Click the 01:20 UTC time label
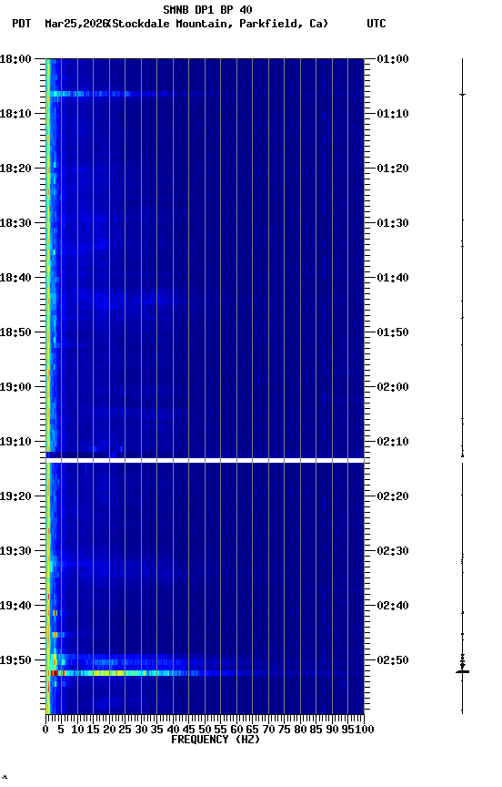The image size is (502, 787). tap(393, 169)
